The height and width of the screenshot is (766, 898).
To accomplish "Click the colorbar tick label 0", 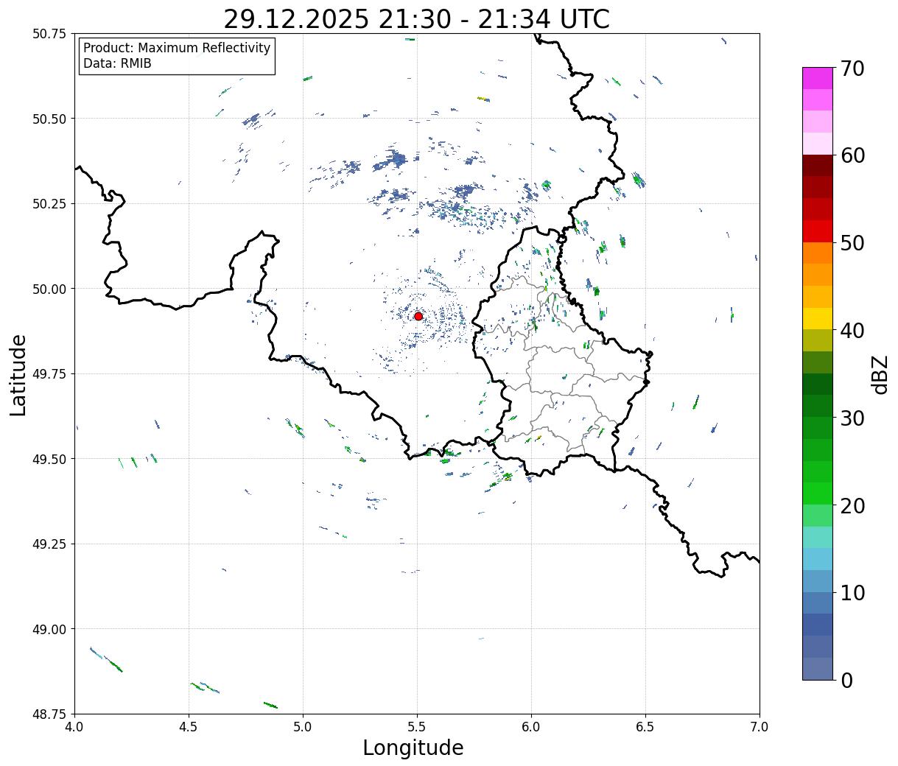I will point(846,681).
